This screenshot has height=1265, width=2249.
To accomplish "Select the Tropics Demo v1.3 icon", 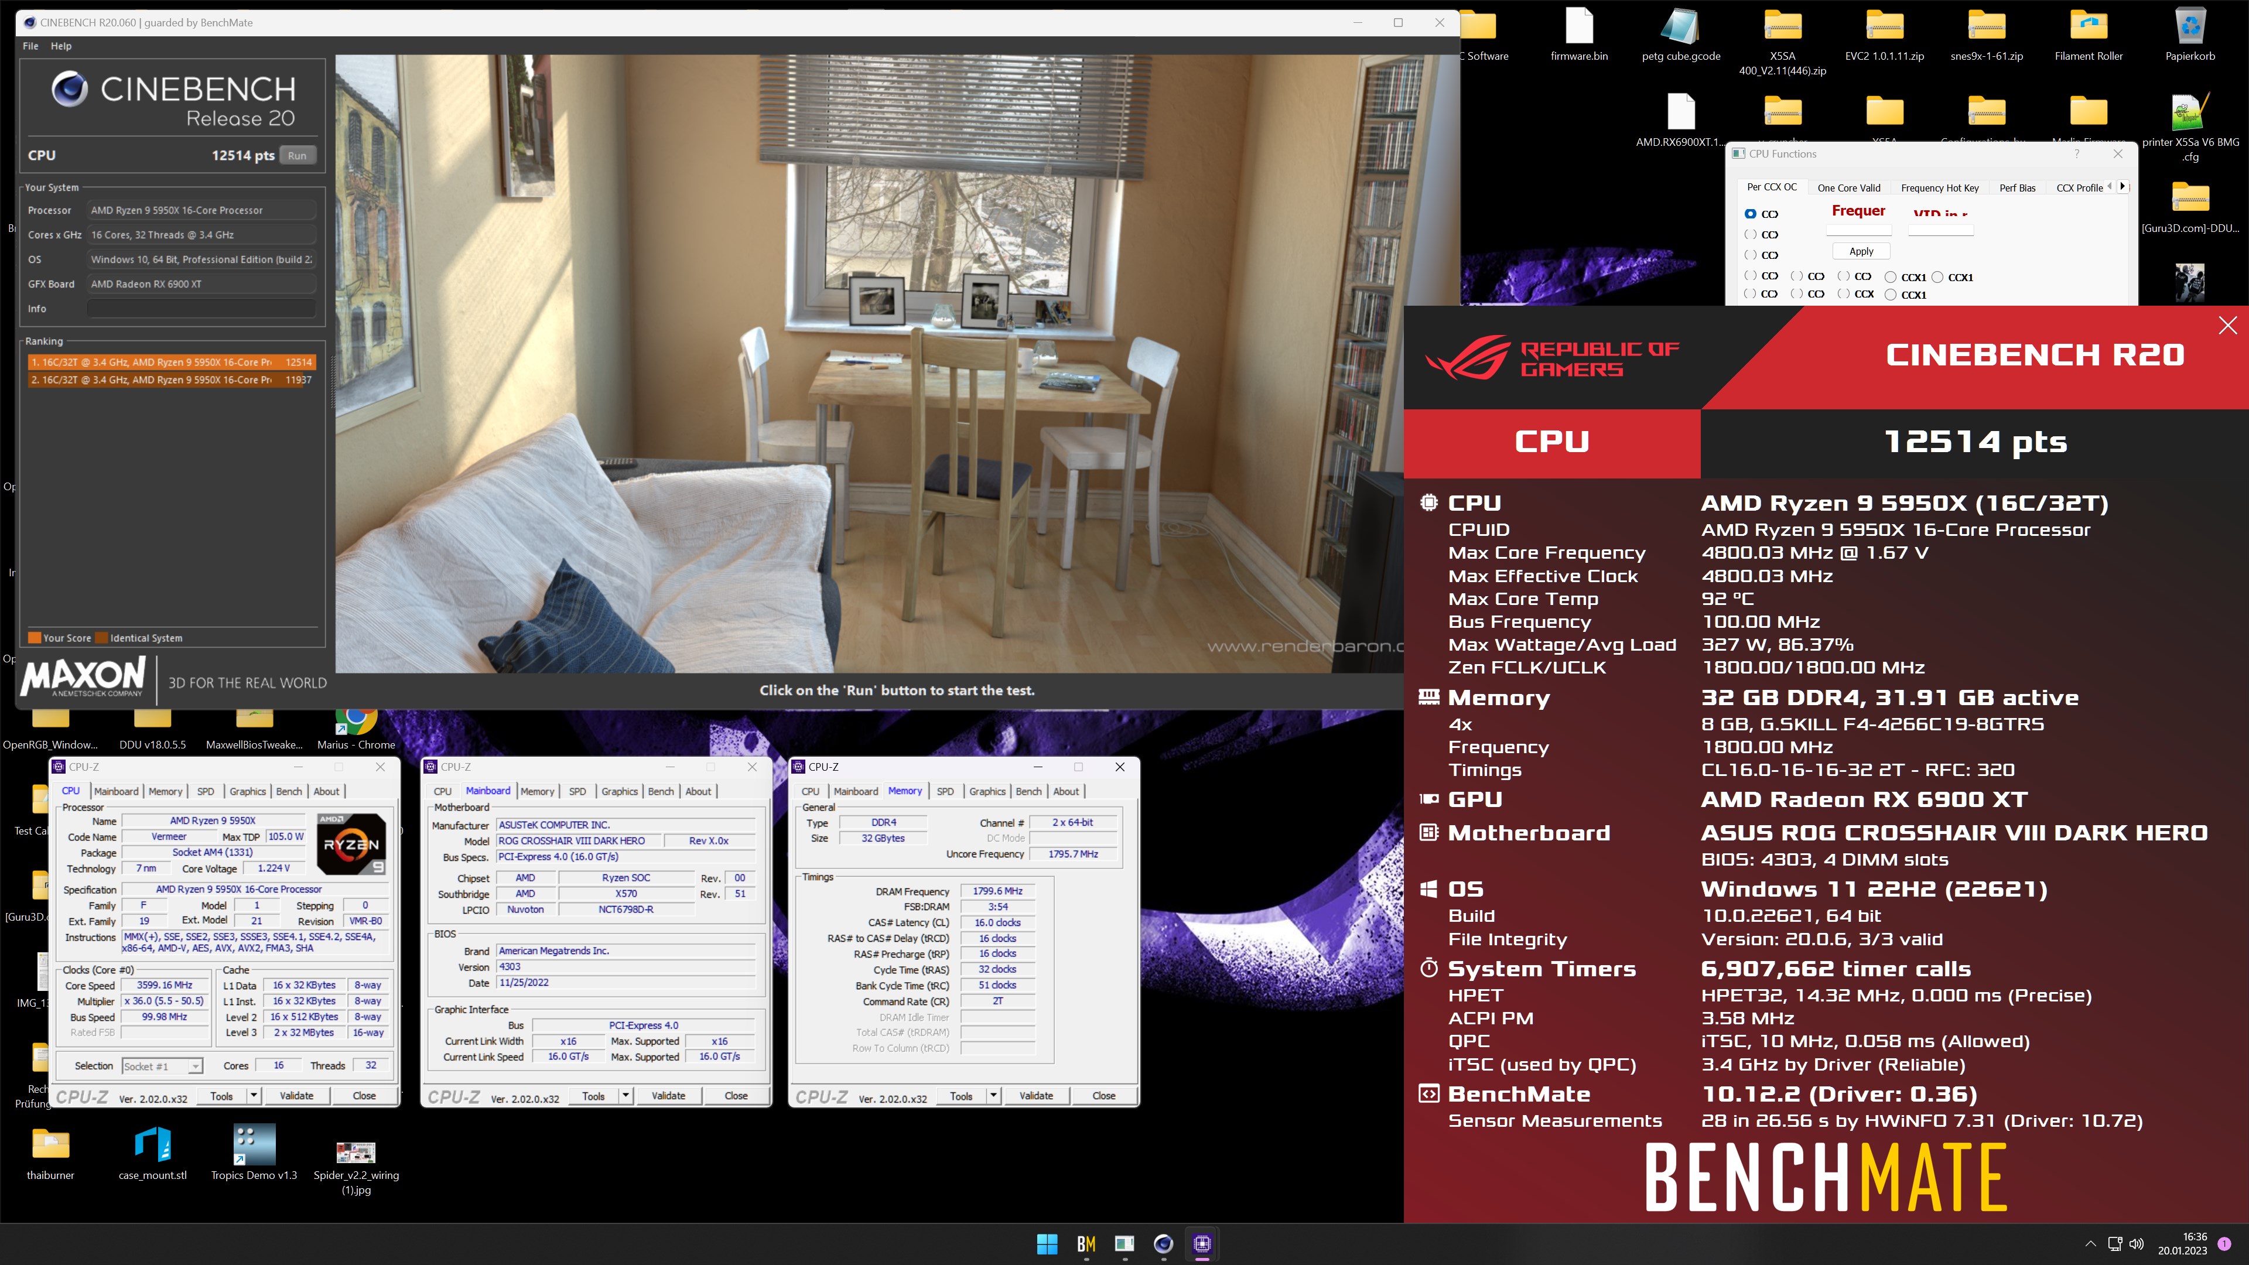I will click(254, 1153).
